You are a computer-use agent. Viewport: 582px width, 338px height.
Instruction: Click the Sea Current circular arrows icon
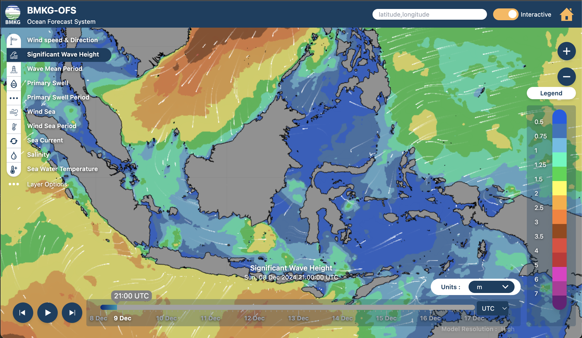14,141
